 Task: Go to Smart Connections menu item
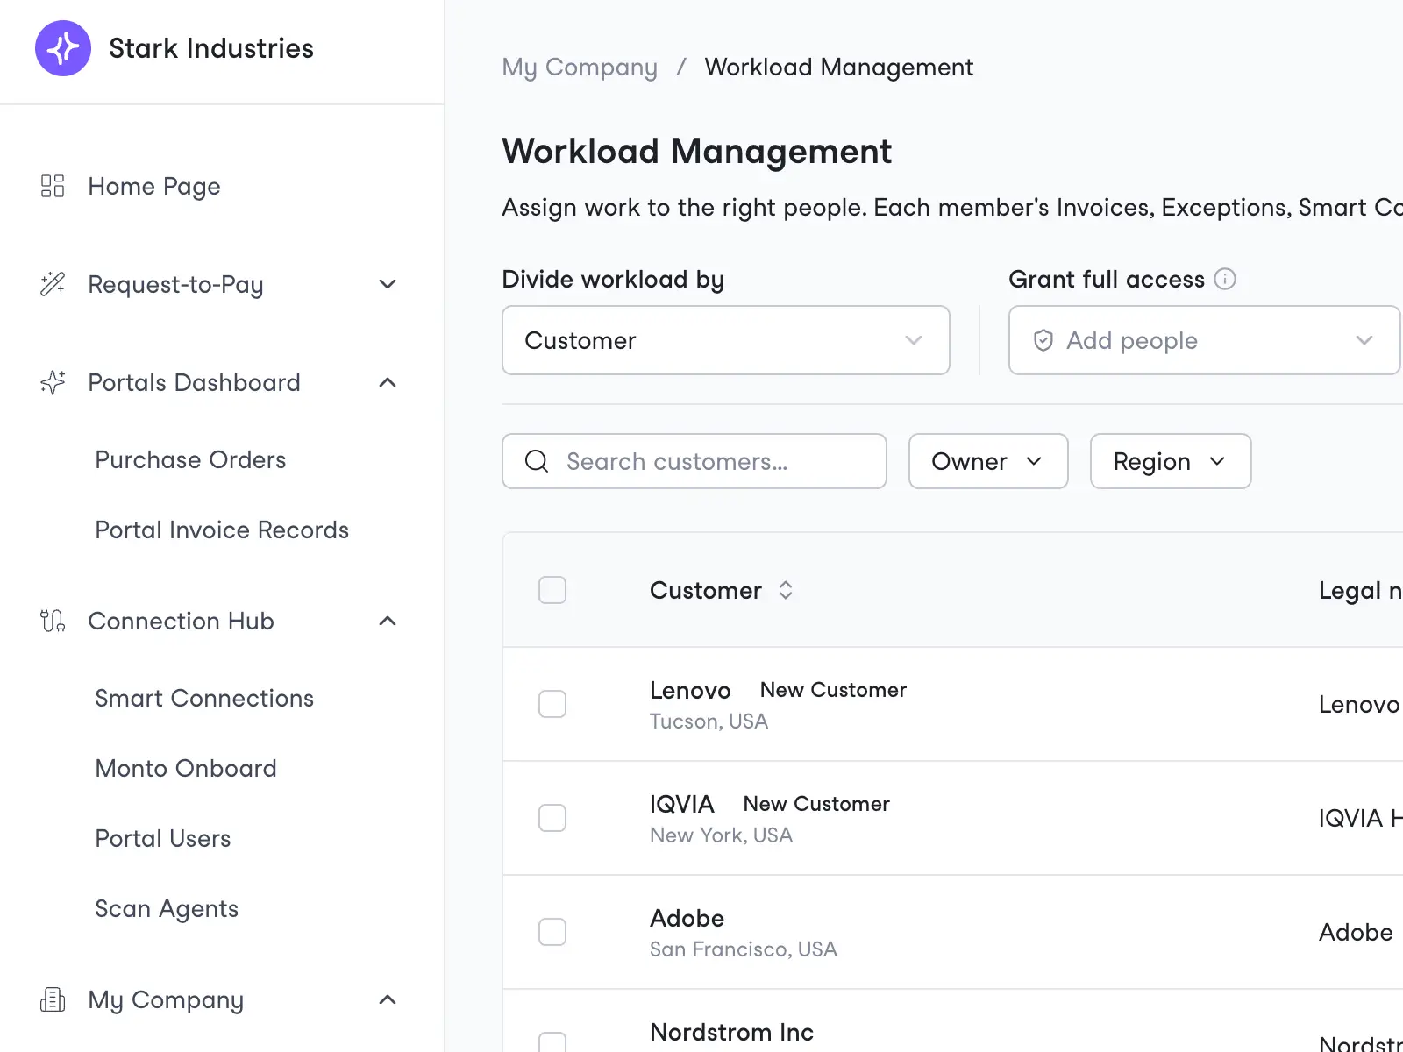204,698
